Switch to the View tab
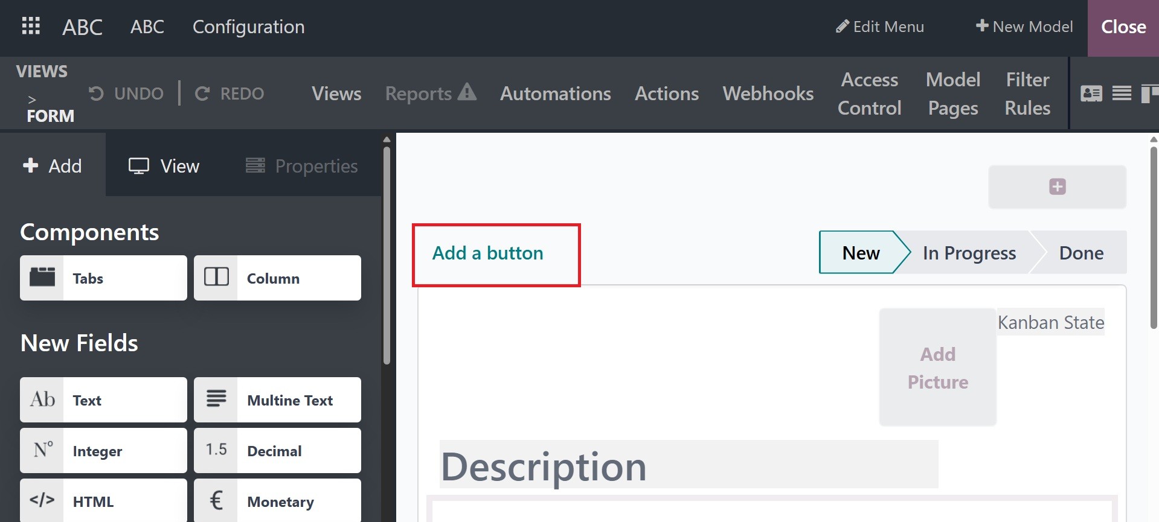 (164, 166)
